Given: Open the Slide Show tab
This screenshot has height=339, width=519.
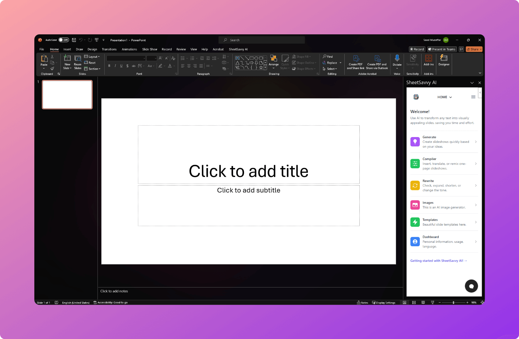Looking at the screenshot, I should click(149, 49).
